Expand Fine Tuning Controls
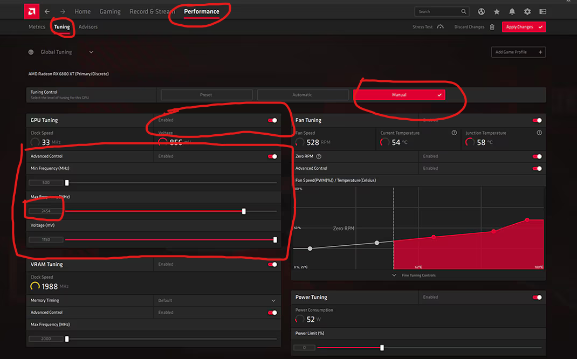The width and height of the screenshot is (577, 359). (x=415, y=275)
